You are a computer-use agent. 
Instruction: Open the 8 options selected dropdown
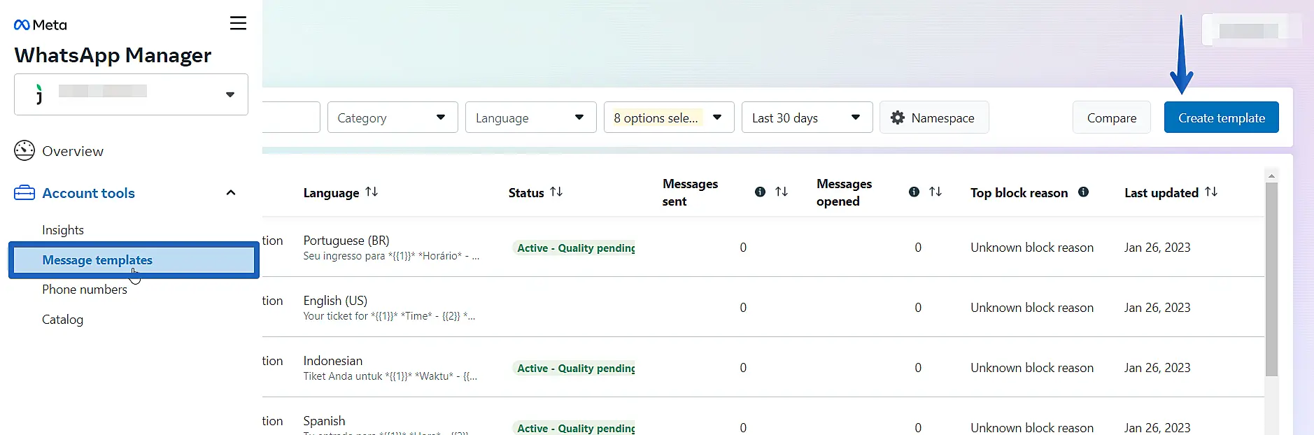coord(668,117)
